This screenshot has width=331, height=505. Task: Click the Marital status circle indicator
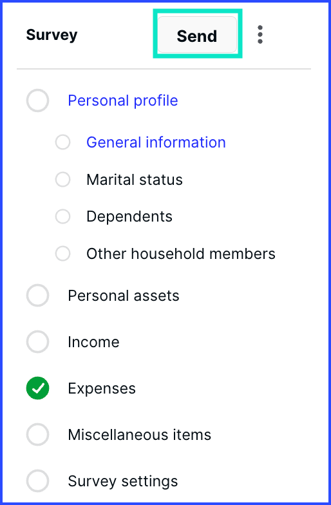[x=63, y=179]
